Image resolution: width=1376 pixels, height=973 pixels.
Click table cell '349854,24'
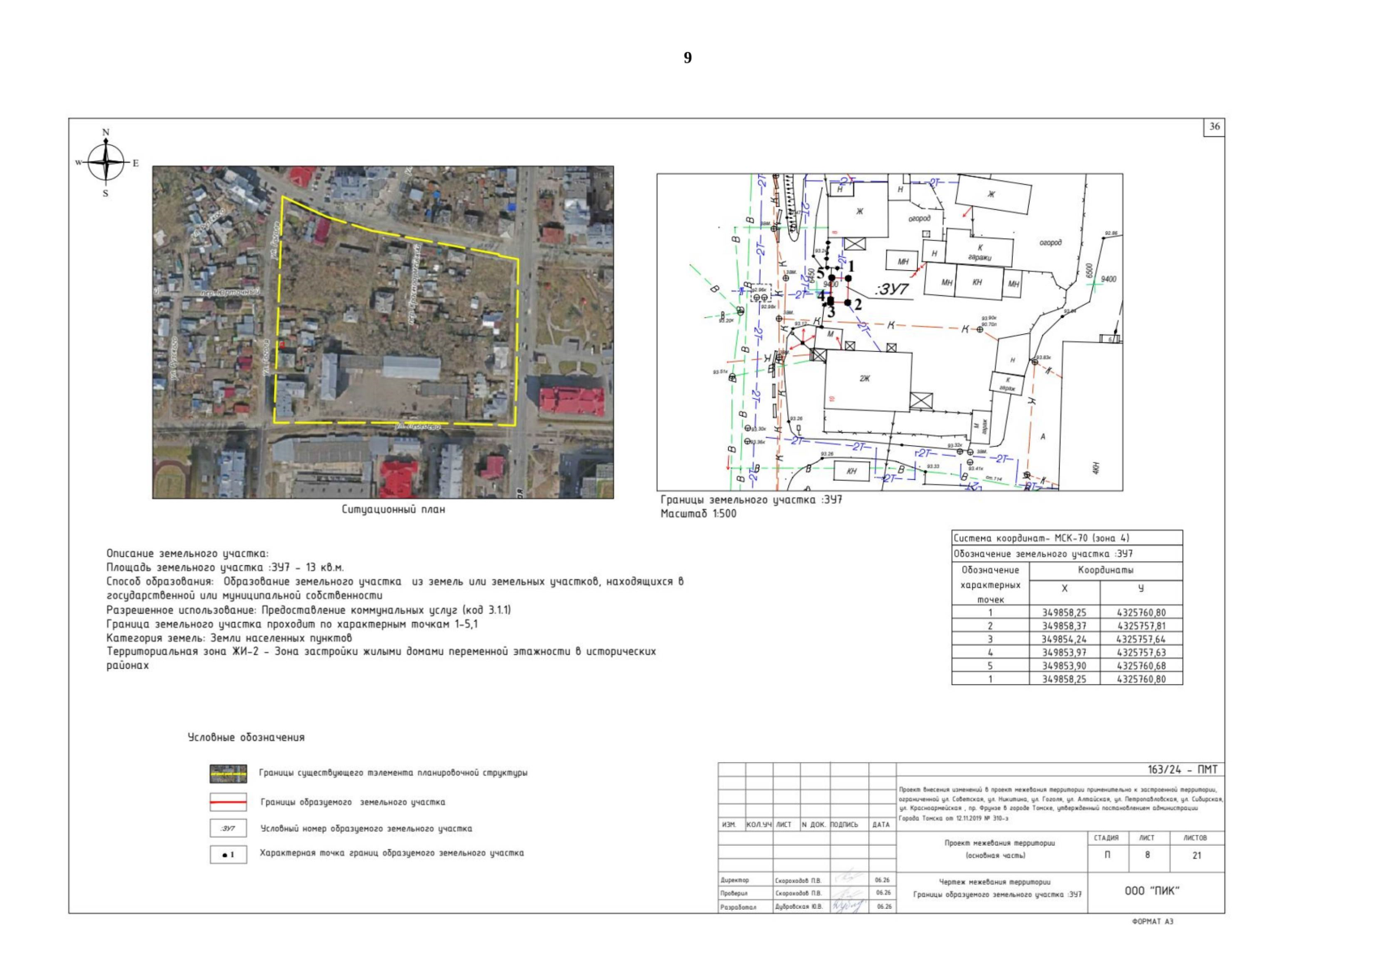pyautogui.click(x=1064, y=640)
